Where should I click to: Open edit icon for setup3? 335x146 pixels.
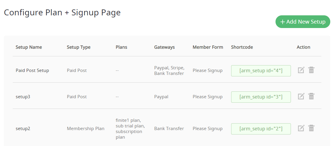(301, 96)
